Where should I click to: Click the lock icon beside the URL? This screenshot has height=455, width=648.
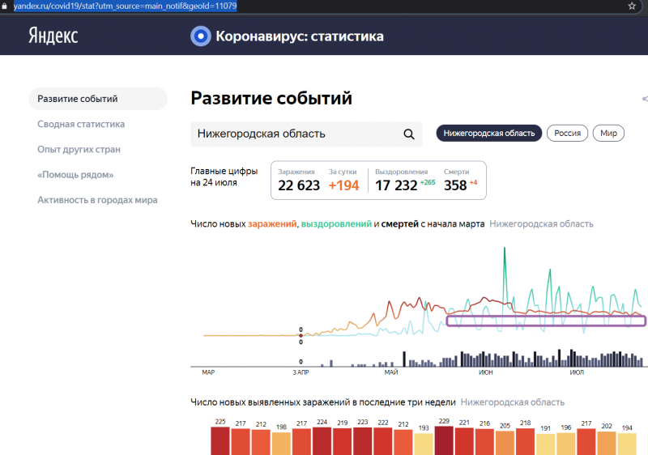coord(5,6)
